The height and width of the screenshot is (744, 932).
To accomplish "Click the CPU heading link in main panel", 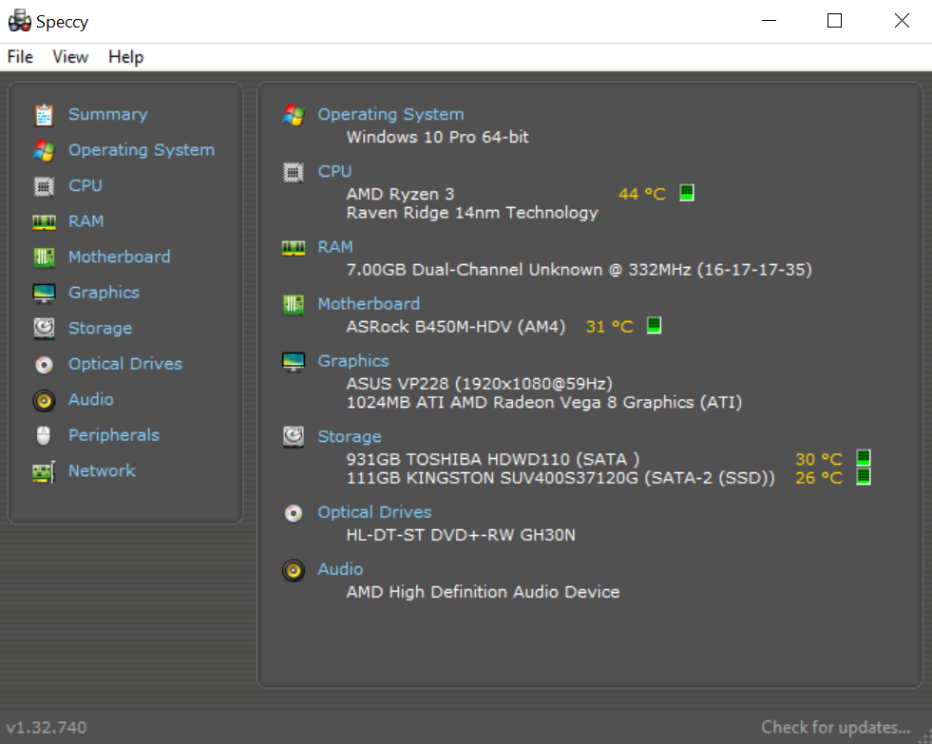I will click(334, 171).
